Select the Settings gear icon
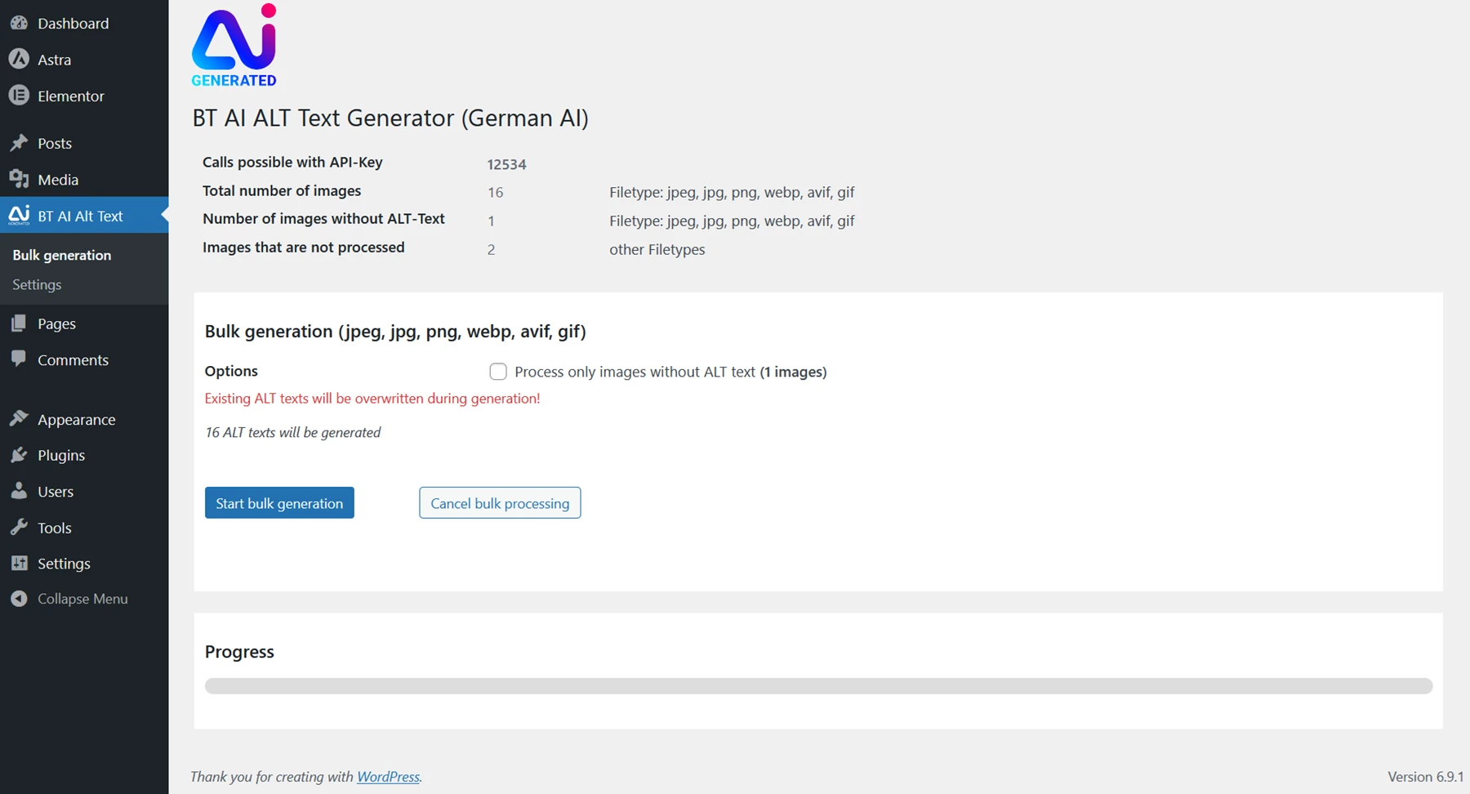The image size is (1470, 794). tap(20, 563)
